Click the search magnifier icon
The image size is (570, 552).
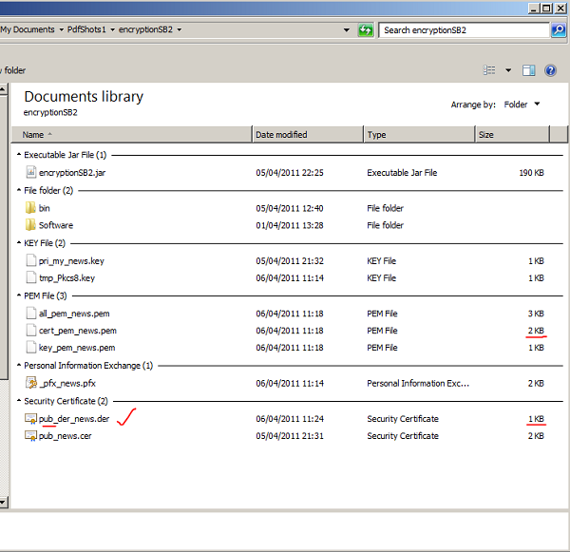click(x=559, y=30)
